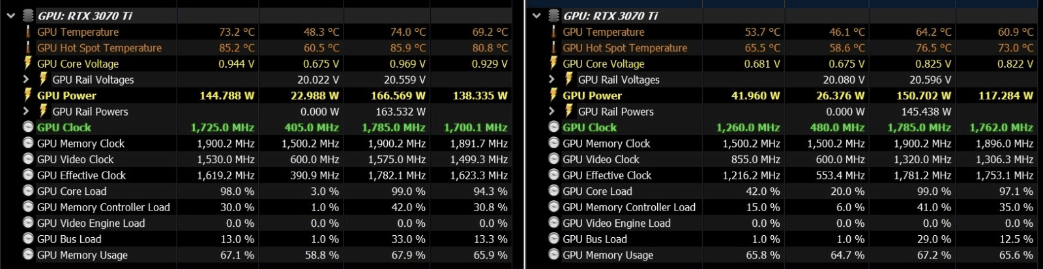1043x269 pixels.
Task: Click the 76.5 °C hot spot maximum value
Action: (x=933, y=47)
